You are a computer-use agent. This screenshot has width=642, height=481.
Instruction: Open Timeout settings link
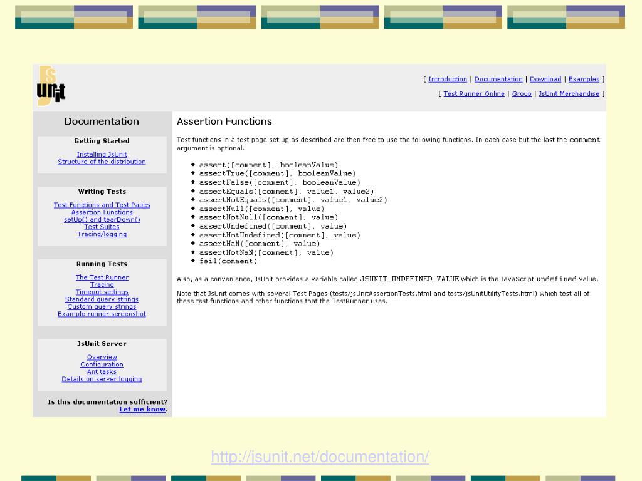click(102, 292)
